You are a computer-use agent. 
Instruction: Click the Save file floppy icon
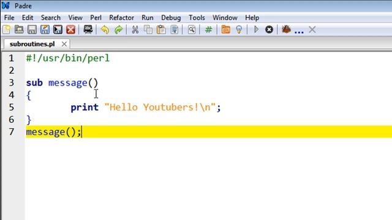(32, 30)
